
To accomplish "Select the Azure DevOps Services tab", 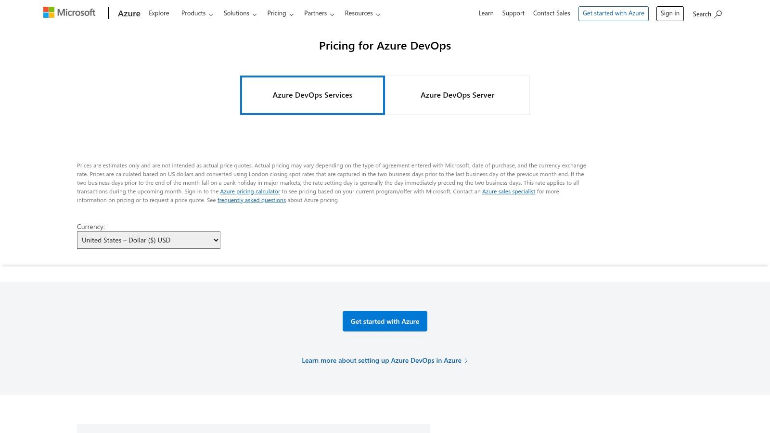I will pyautogui.click(x=312, y=95).
